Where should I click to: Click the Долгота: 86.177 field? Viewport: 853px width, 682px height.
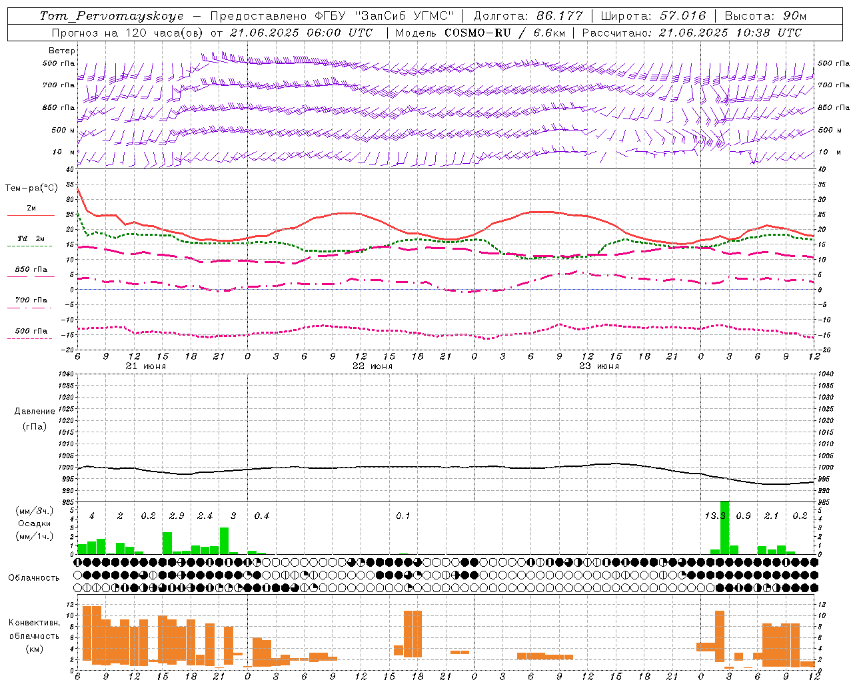click(528, 16)
